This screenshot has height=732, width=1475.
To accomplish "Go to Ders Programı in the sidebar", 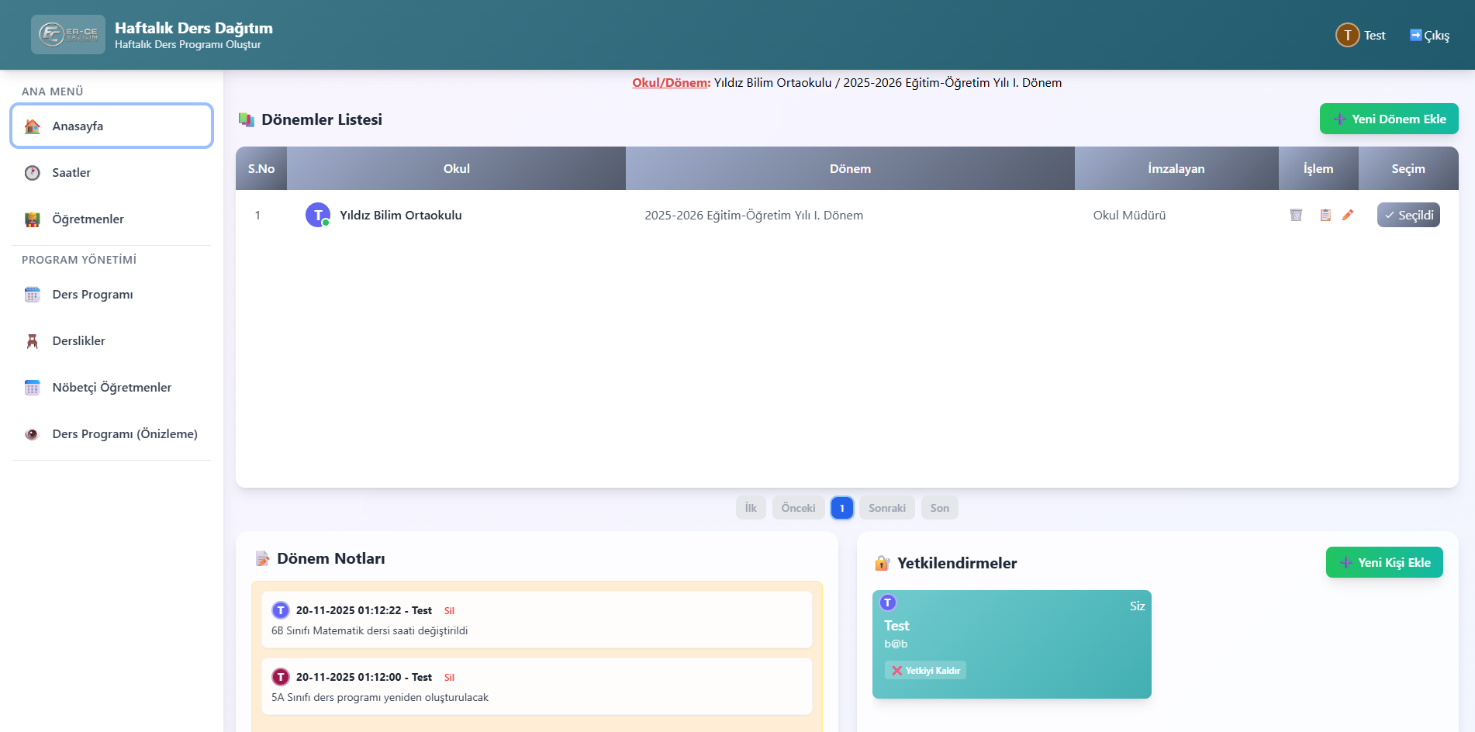I will [92, 295].
